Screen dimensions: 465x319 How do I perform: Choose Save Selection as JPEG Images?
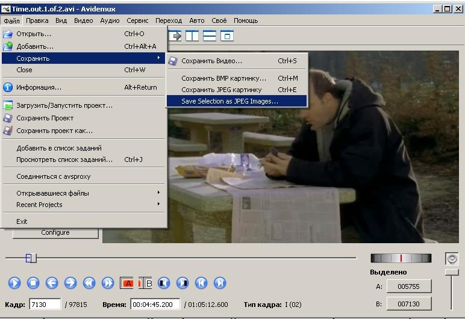(237, 101)
